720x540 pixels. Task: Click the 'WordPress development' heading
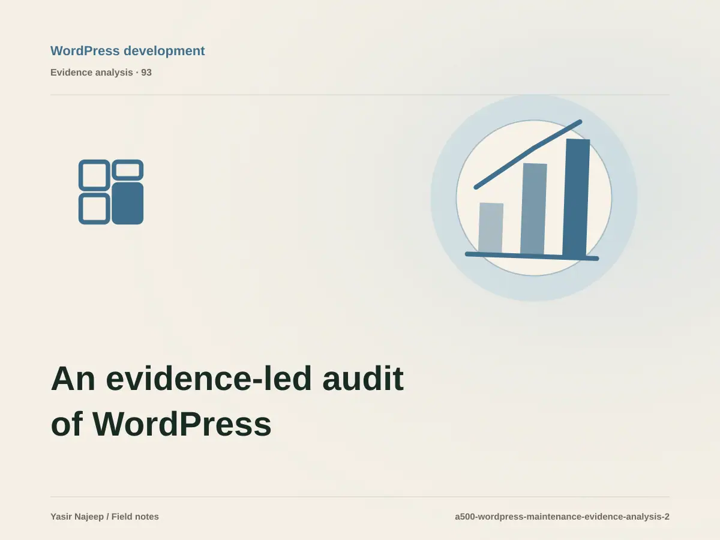pyautogui.click(x=127, y=51)
